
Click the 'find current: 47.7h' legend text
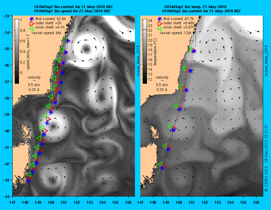click(179, 19)
